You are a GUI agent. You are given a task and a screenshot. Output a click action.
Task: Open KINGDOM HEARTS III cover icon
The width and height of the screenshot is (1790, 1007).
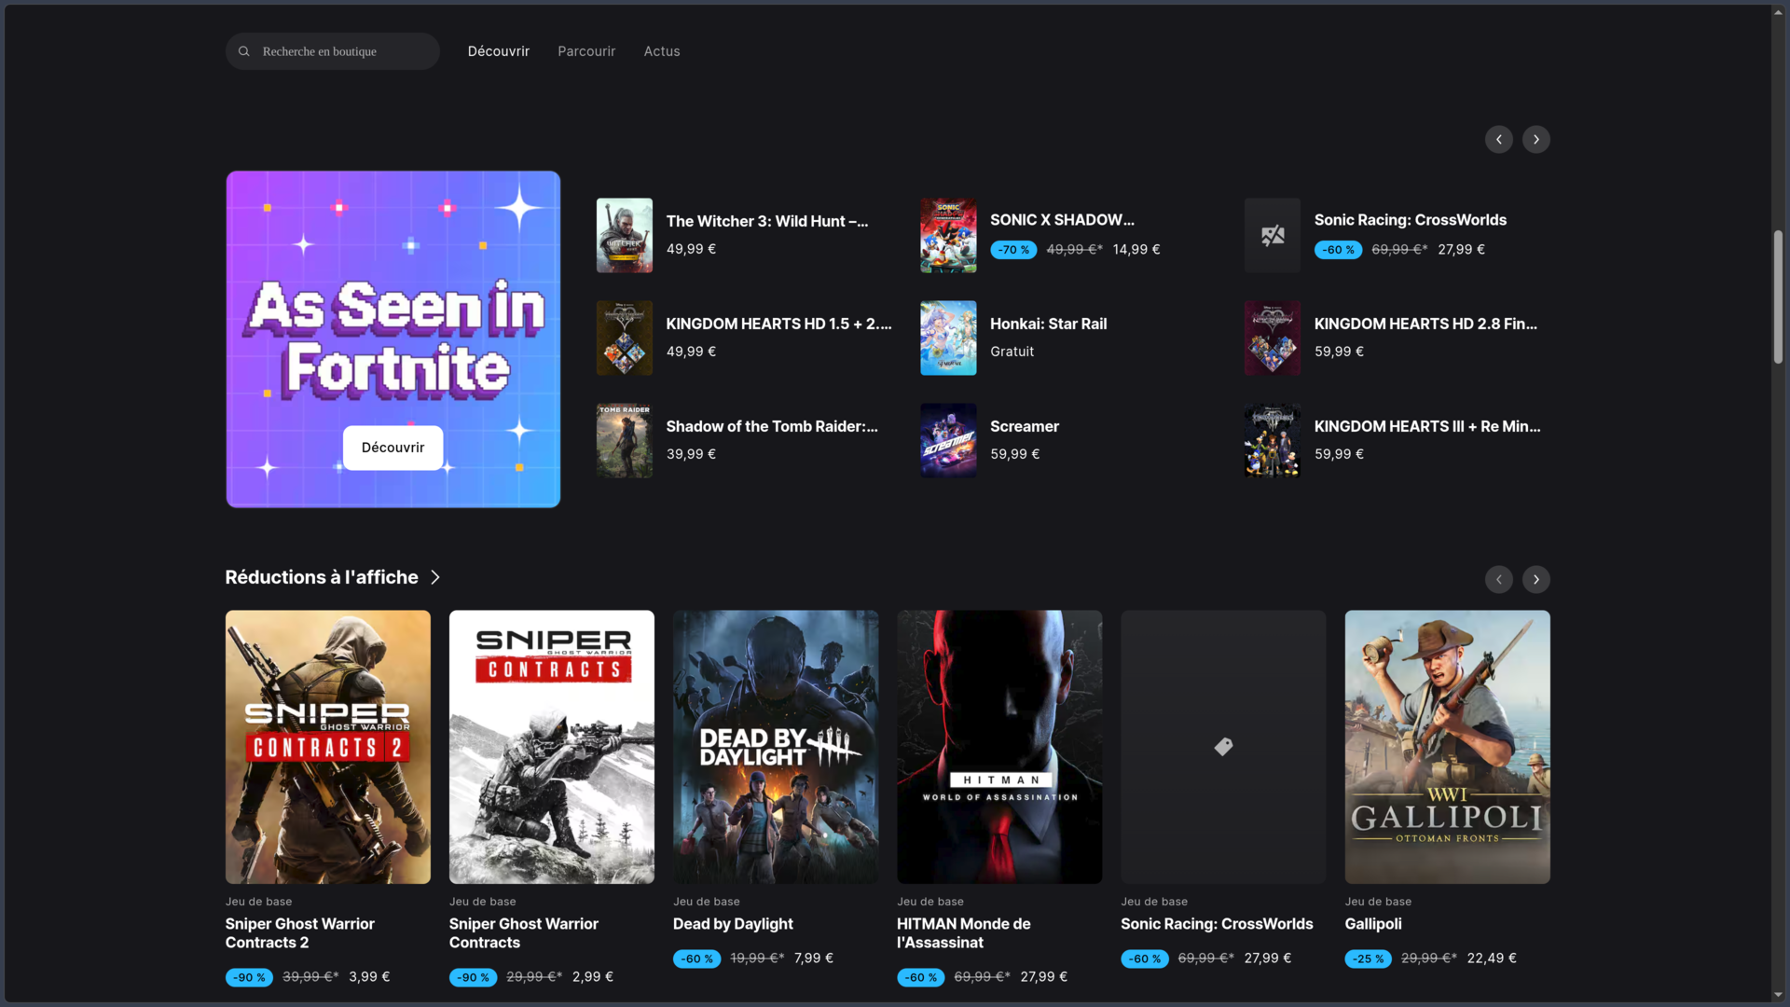tap(1273, 440)
